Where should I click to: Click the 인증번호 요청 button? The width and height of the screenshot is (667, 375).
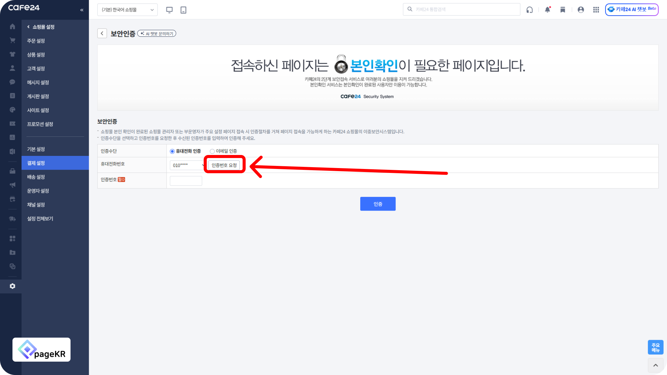pos(224,165)
